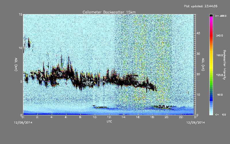Click the '40' kft tick on right axis

[198, 33]
